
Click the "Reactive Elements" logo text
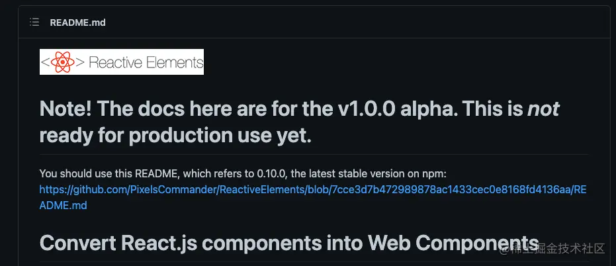coord(146,62)
